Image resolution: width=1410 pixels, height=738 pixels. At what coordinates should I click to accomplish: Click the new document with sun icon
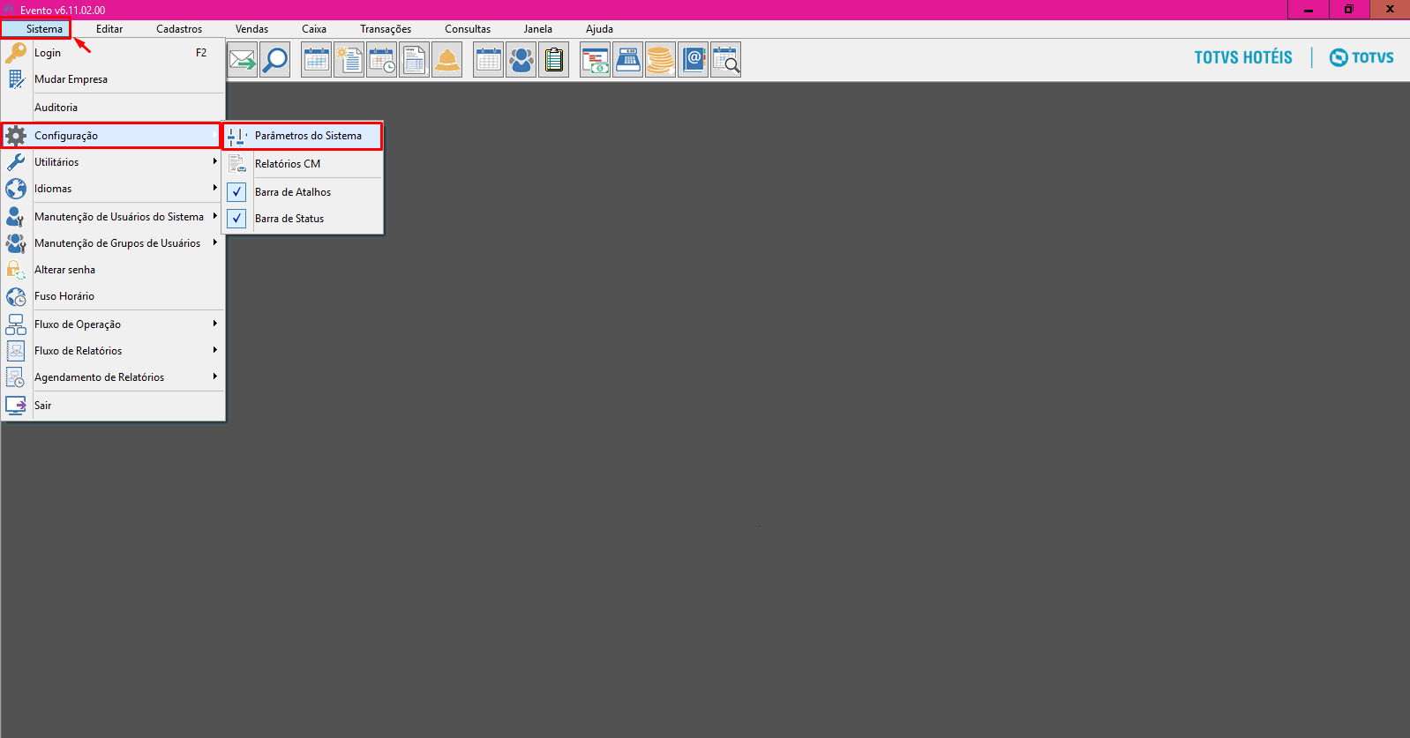coord(349,60)
